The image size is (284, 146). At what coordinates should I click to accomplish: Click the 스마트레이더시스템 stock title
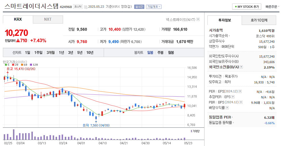(31, 6)
